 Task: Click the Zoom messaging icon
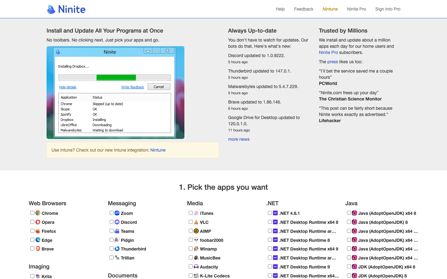117,213
